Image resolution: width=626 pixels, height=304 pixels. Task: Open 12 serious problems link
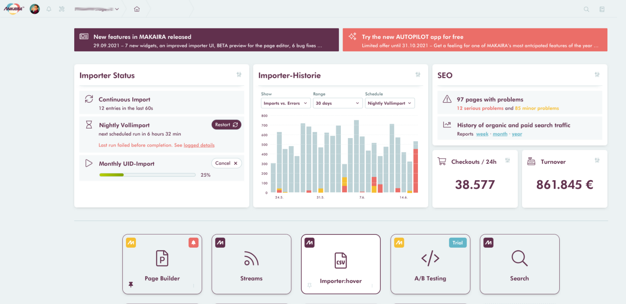coord(480,108)
